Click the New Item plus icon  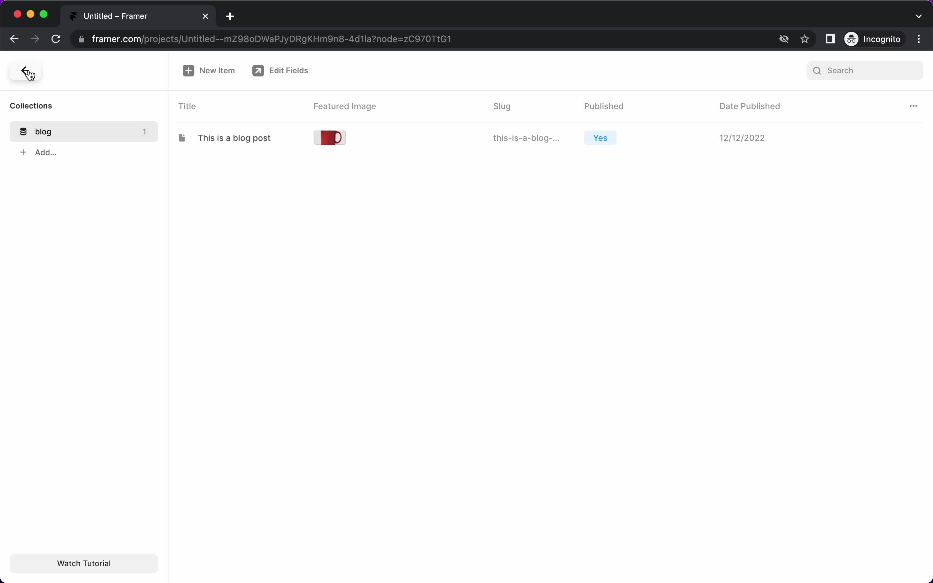[x=189, y=70]
